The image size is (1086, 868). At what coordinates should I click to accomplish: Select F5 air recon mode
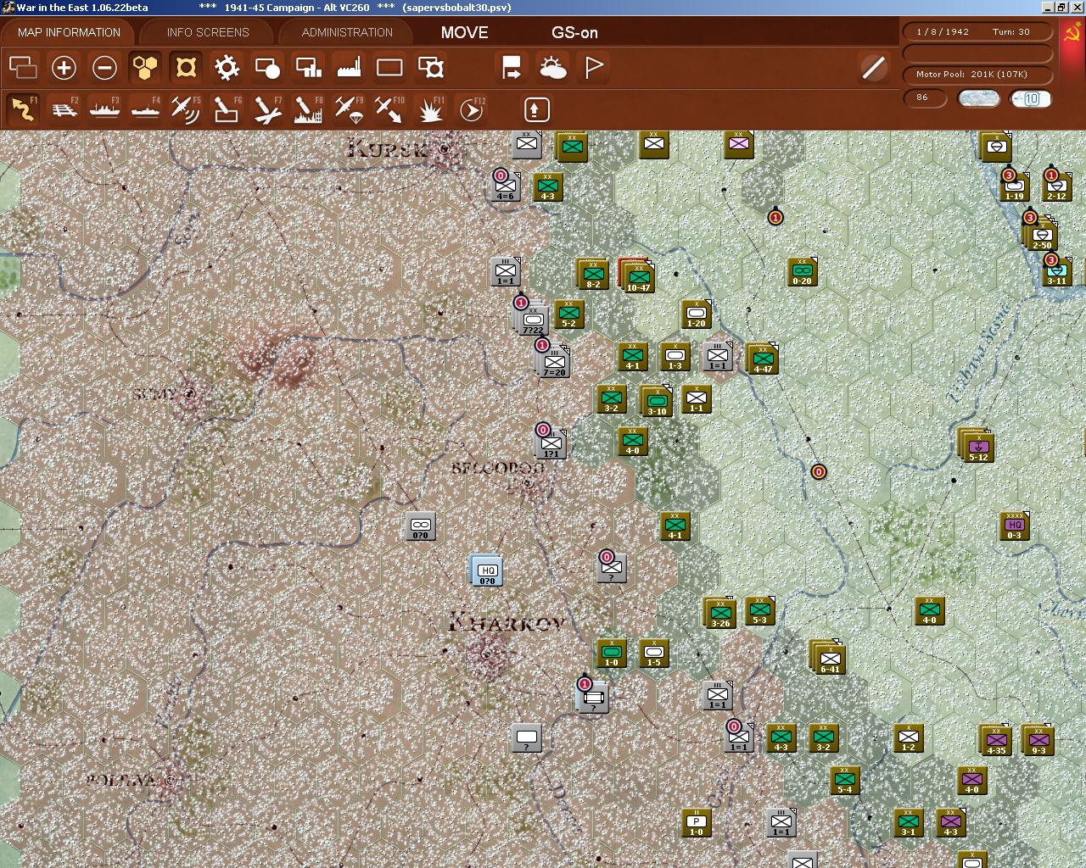186,108
